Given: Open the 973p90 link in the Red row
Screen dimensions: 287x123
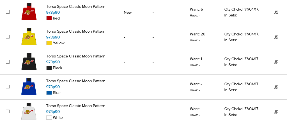Looking at the screenshot, I should tap(53, 12).
